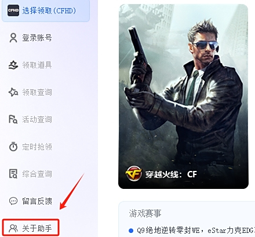Click the 穿越火线 CF game card image
The height and width of the screenshot is (237, 255).
click(183, 96)
